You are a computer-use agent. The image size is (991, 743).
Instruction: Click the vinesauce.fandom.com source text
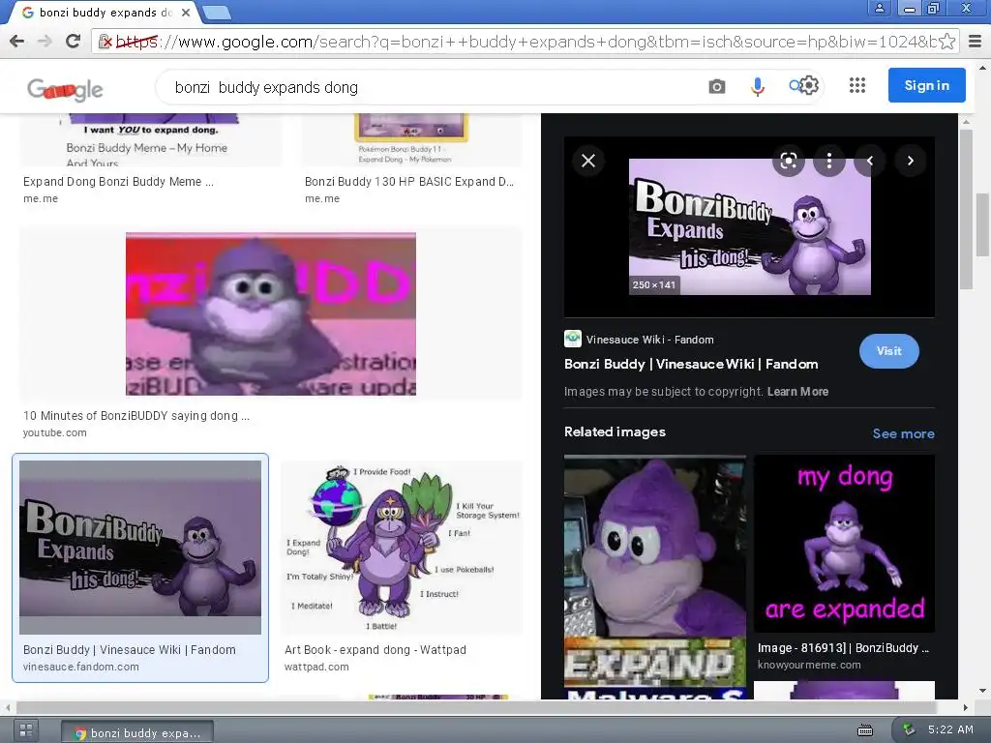81,668
